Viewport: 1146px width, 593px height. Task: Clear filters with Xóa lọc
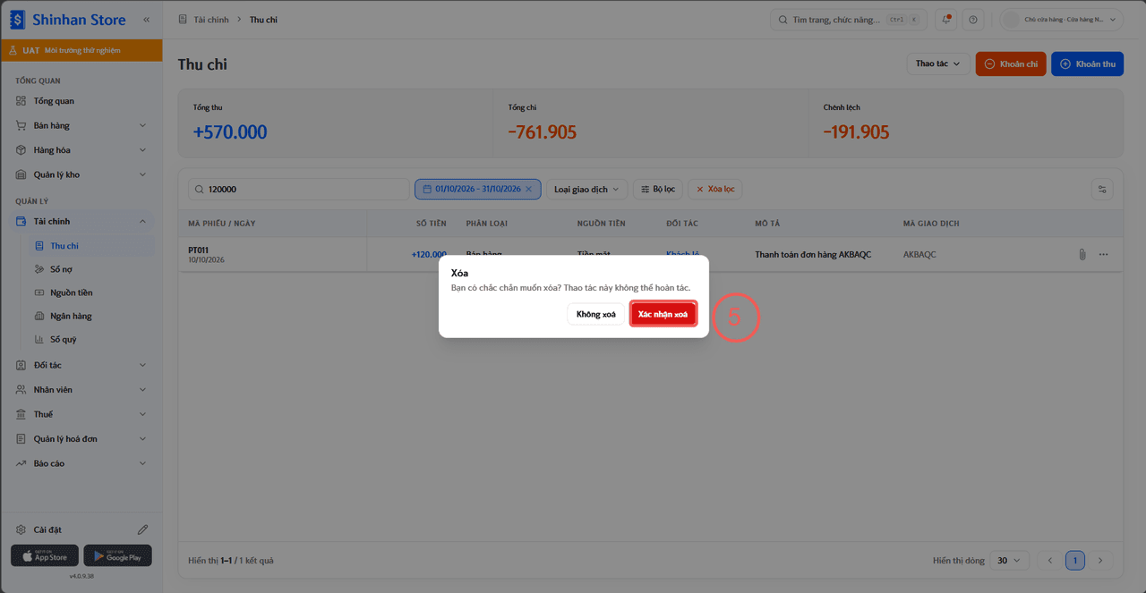(x=714, y=189)
